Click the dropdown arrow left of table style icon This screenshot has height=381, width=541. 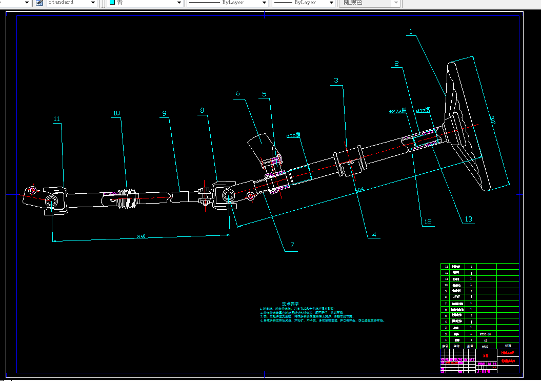[x=27, y=3]
